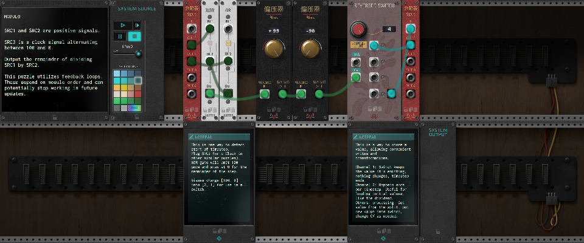Click the XOR module IN1 jack

pos(210,29)
